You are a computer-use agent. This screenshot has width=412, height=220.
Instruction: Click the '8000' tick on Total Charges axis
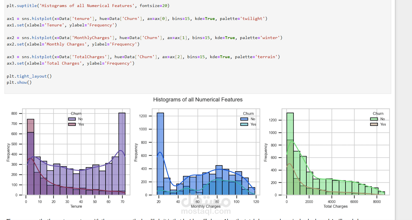(x=377, y=201)
